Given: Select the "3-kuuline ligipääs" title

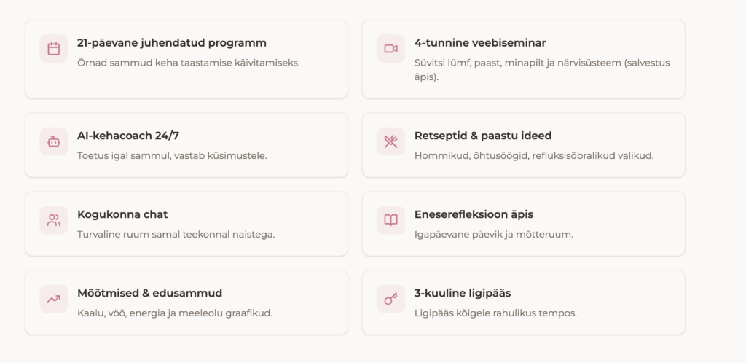Looking at the screenshot, I should click(463, 293).
